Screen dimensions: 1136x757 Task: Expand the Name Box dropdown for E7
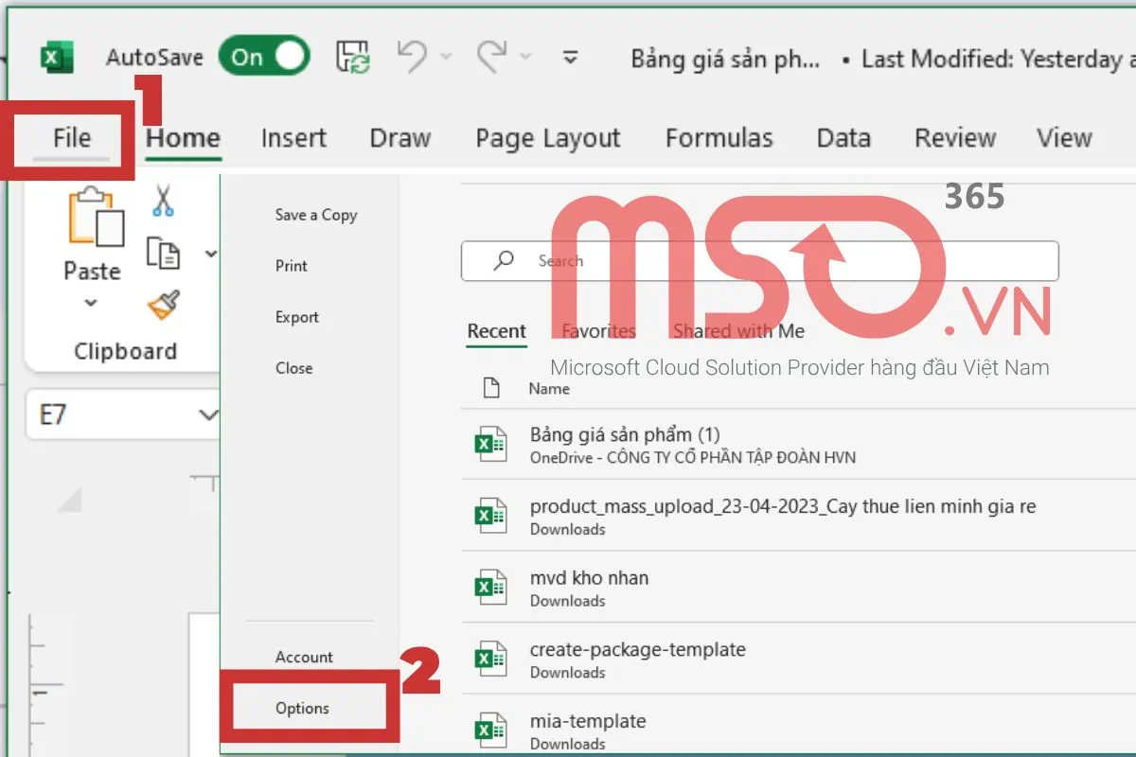(207, 414)
